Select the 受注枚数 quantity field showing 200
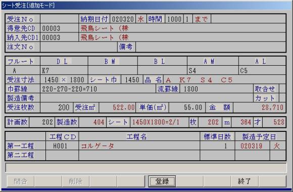The width and height of the screenshot is (293, 192). click(57, 107)
